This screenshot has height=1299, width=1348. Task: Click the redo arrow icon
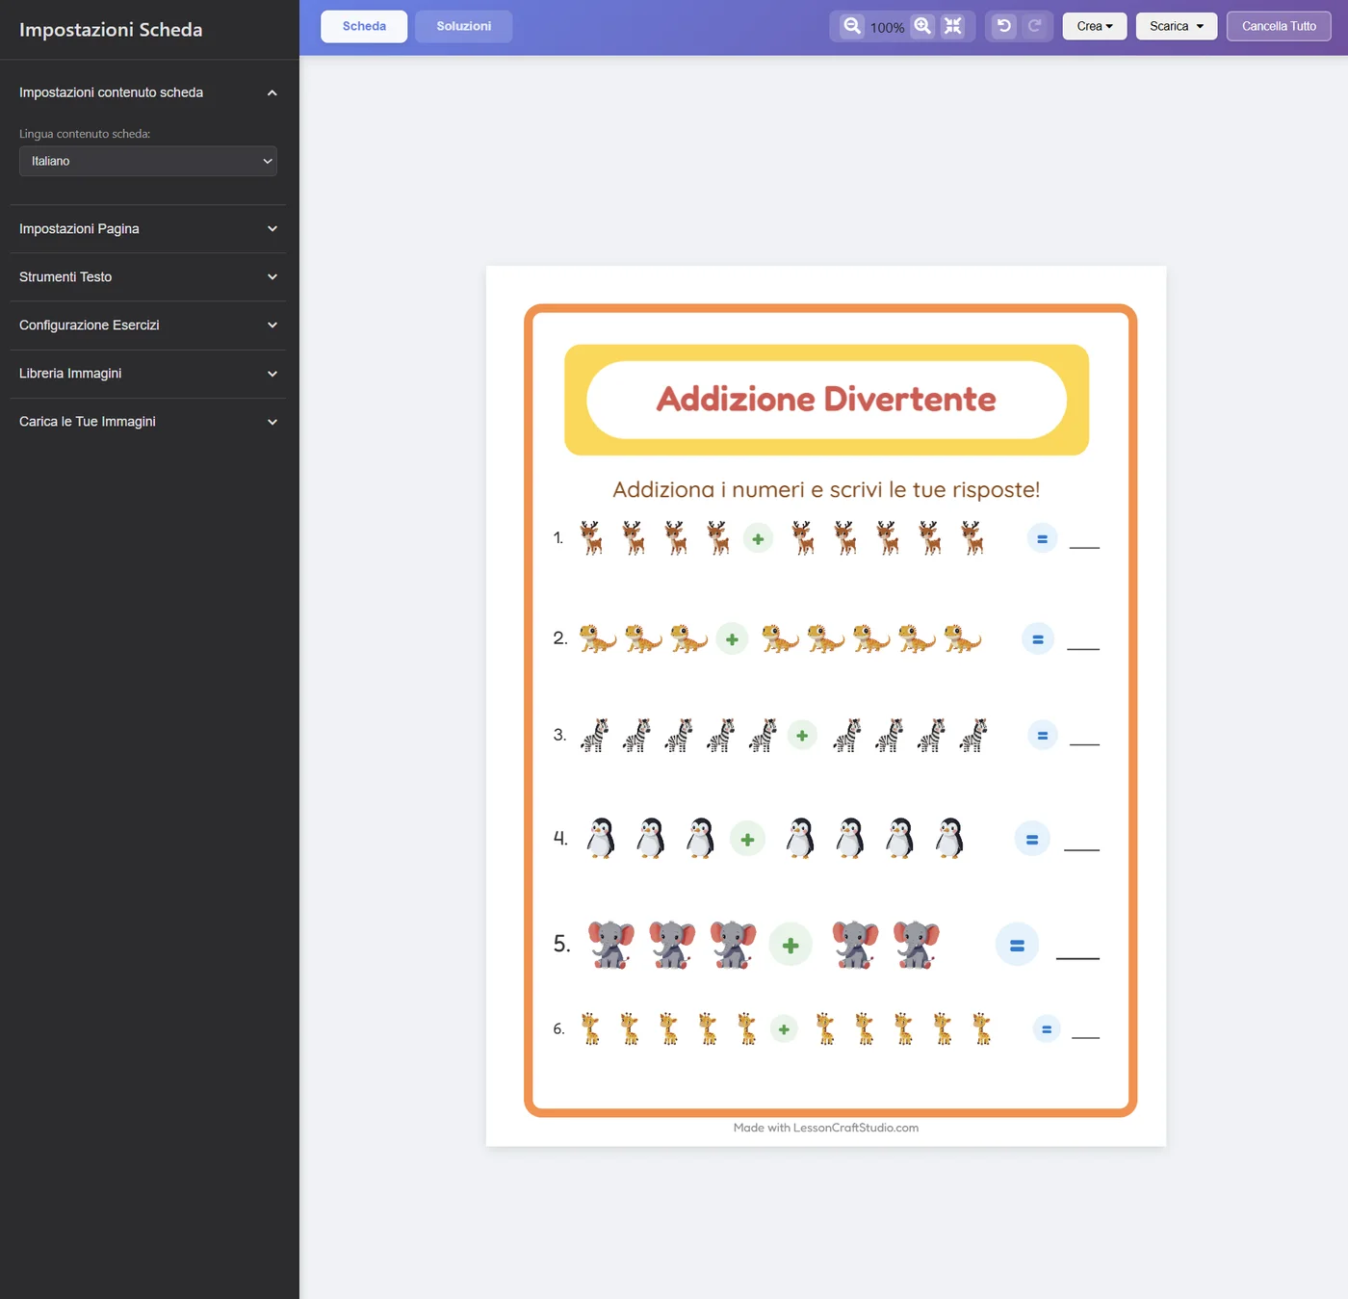[x=1035, y=26]
